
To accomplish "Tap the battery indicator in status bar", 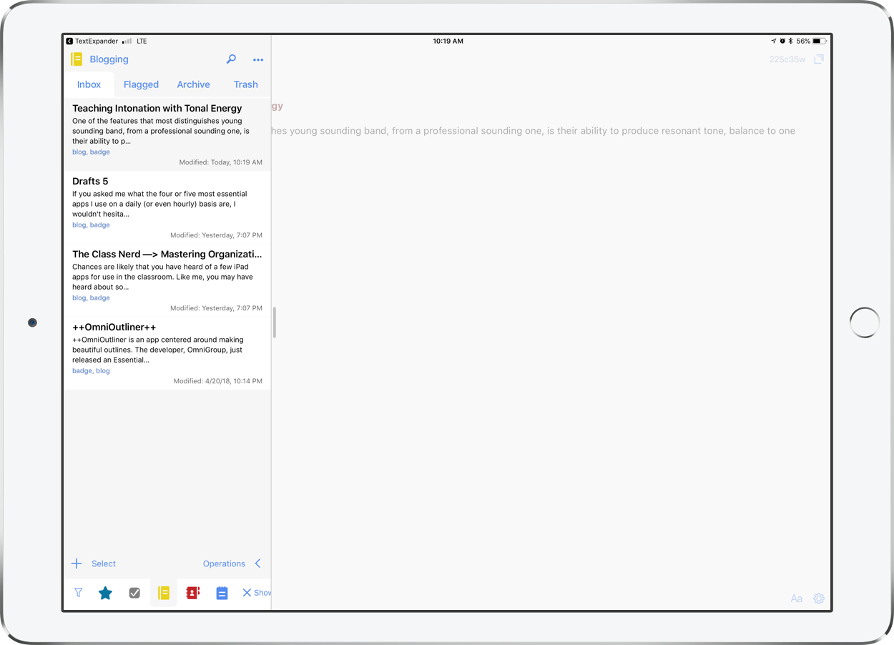I will point(820,41).
